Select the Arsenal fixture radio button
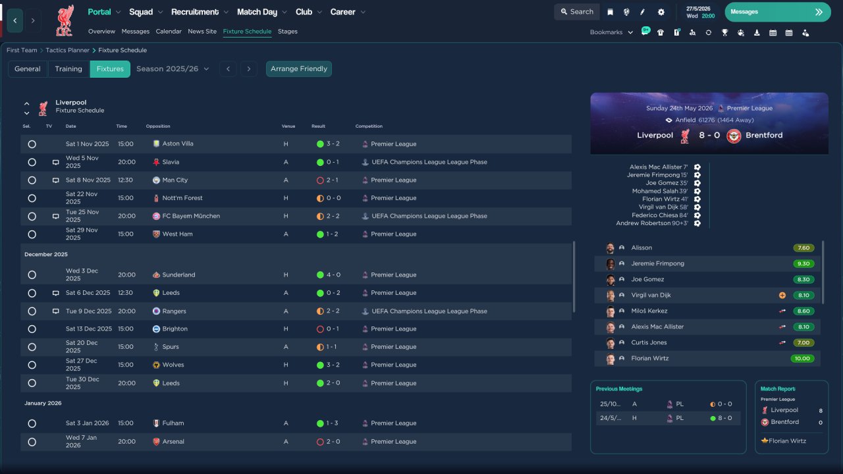The height and width of the screenshot is (474, 843). 32,442
